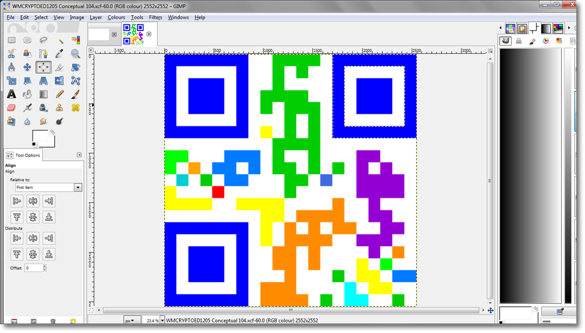585x333 pixels.
Task: Choose the Foreground Select tool
Action: click(27, 54)
